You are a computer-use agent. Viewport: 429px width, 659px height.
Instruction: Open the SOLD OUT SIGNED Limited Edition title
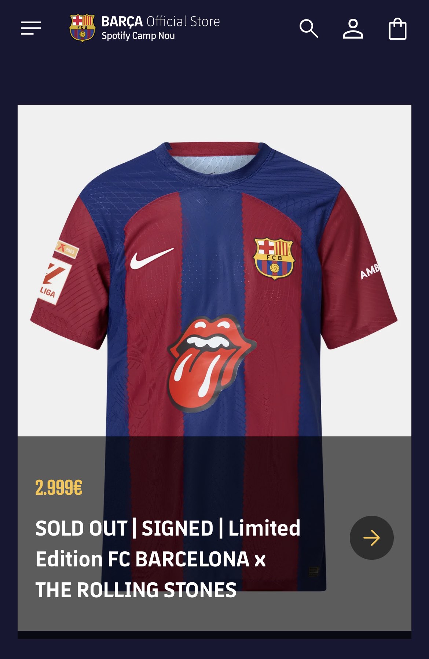tap(168, 528)
